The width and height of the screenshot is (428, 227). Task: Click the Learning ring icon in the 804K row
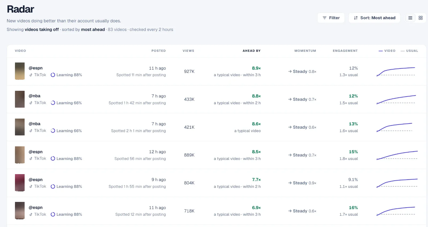(x=53, y=186)
